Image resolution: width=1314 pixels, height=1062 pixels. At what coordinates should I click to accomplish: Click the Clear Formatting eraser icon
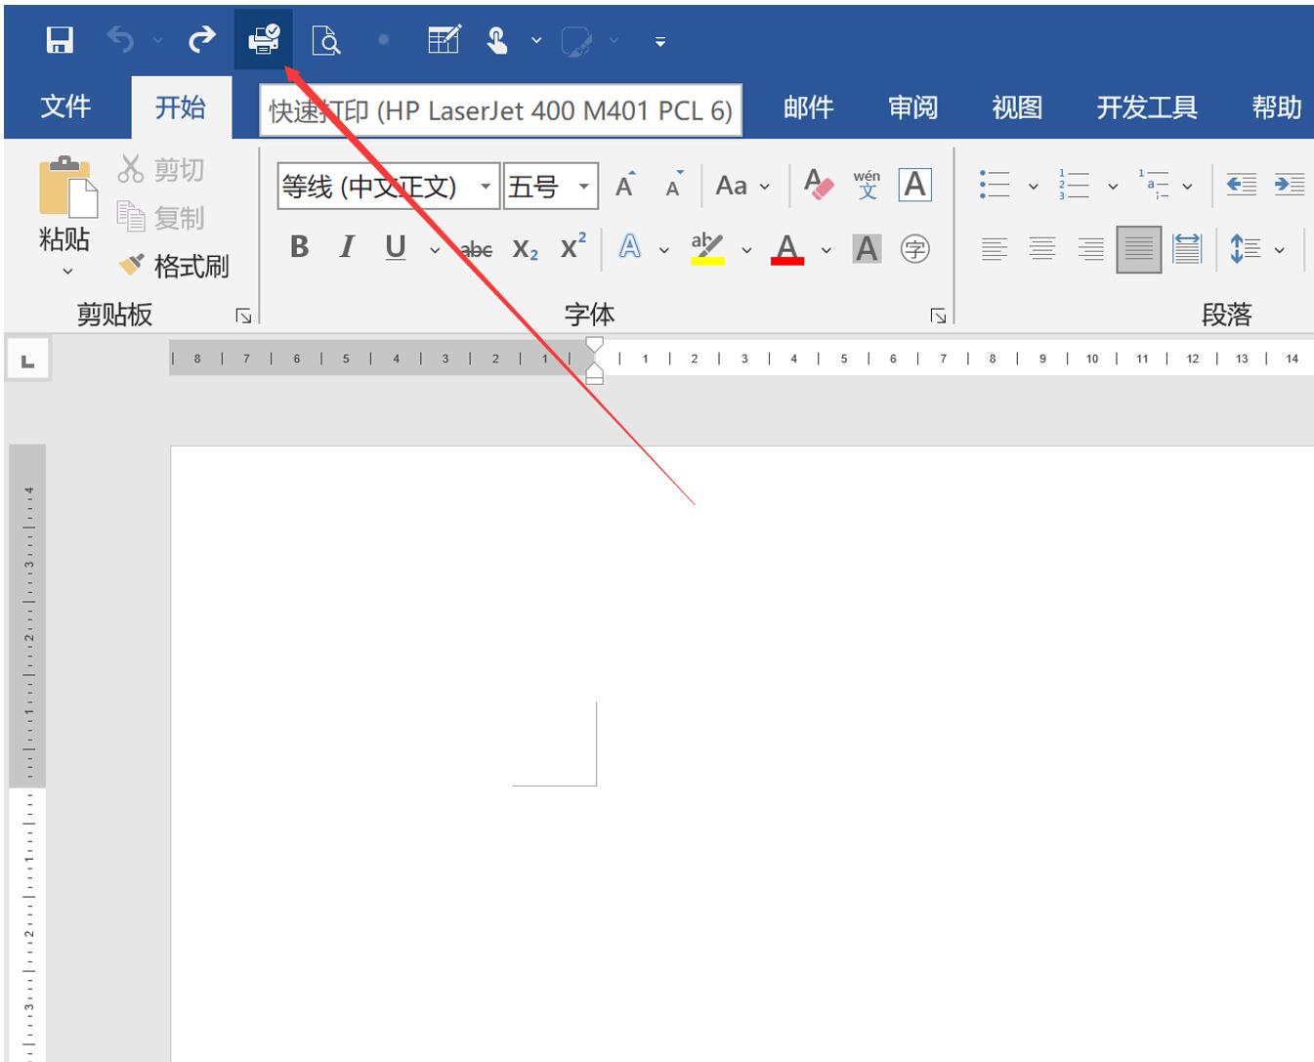818,185
